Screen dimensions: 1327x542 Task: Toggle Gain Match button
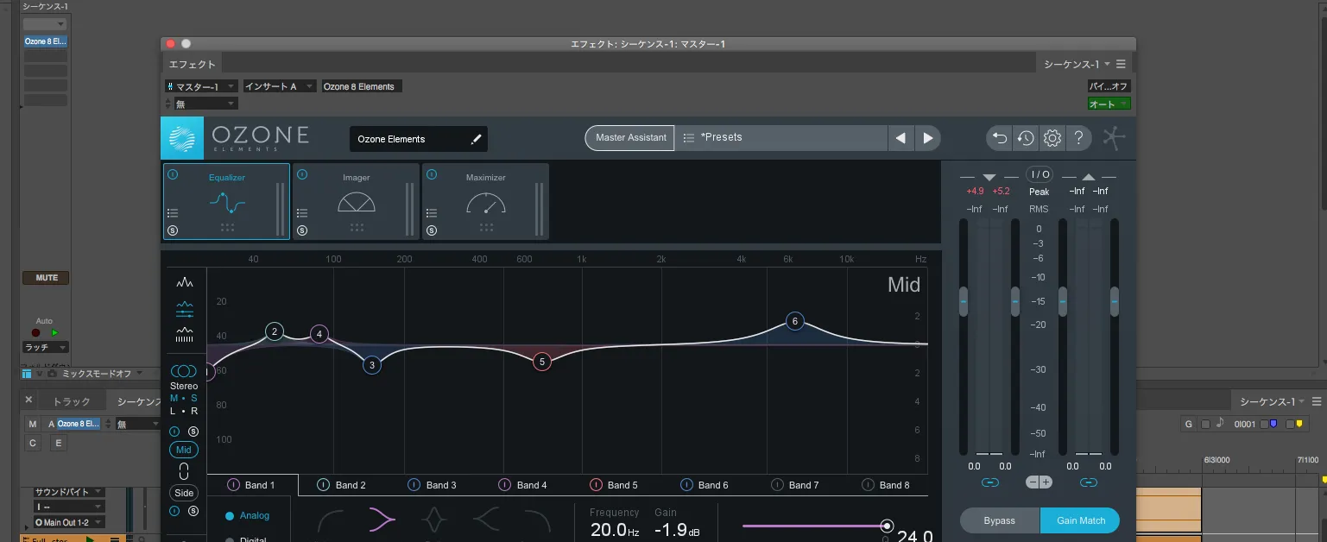[1081, 520]
